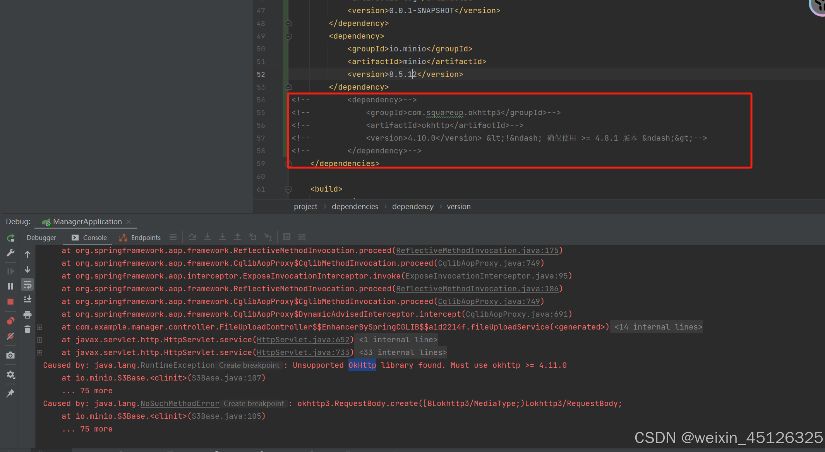Toggle scroll to end in console
This screenshot has width=825, height=452.
pos(27,299)
